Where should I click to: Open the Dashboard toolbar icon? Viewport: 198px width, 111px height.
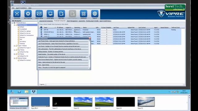pos(84,14)
